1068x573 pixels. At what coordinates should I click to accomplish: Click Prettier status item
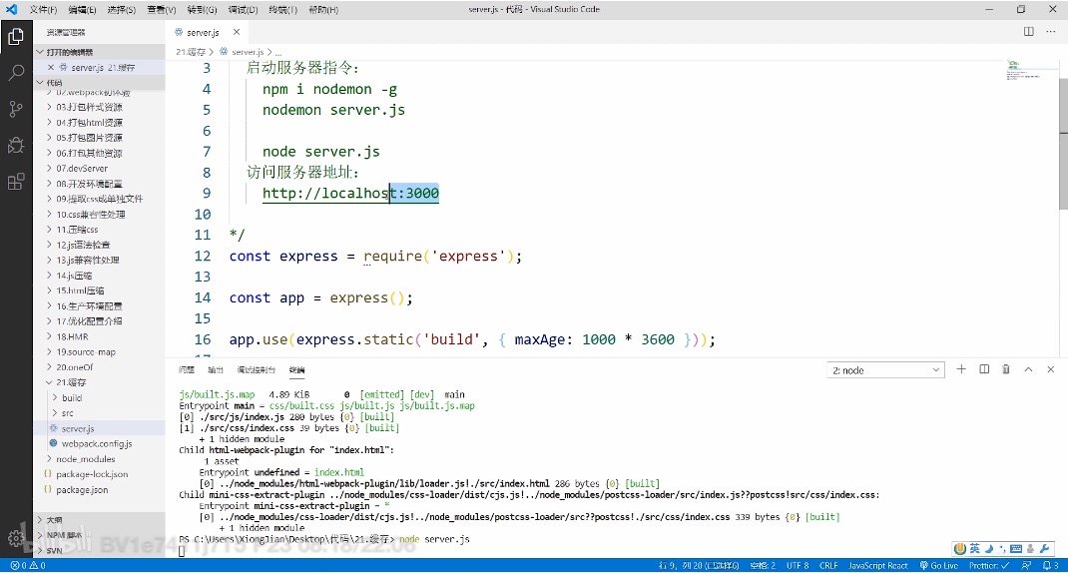(x=990, y=565)
